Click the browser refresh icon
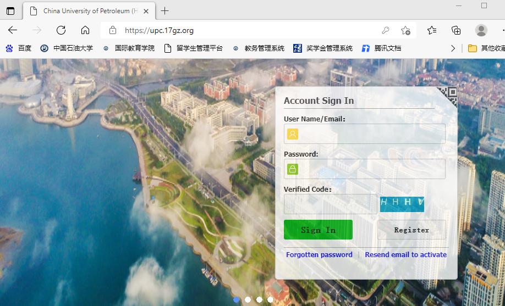505x306 pixels. (x=61, y=30)
